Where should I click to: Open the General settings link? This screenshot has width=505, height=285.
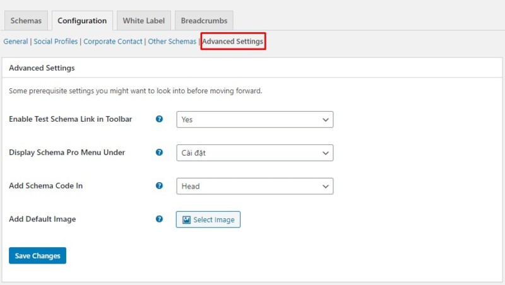(16, 42)
